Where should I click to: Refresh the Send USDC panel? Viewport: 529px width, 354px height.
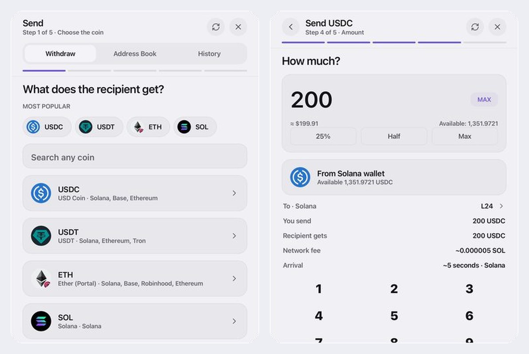tap(475, 27)
